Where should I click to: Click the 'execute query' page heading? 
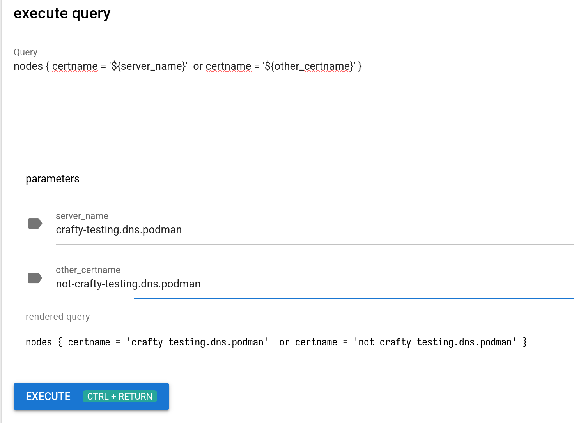point(62,13)
